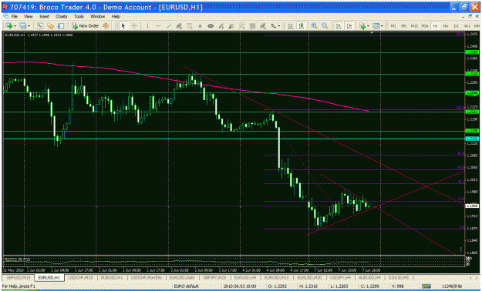Click the EURO default profile status
The image size is (482, 291).
tap(187, 286)
